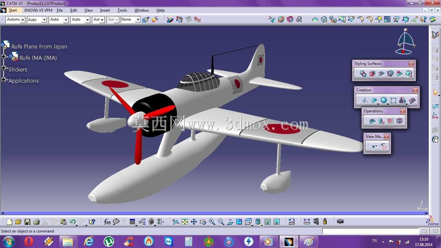441x248 pixels.
Task: Open the Start menu in CATIA
Action: click(x=13, y=10)
